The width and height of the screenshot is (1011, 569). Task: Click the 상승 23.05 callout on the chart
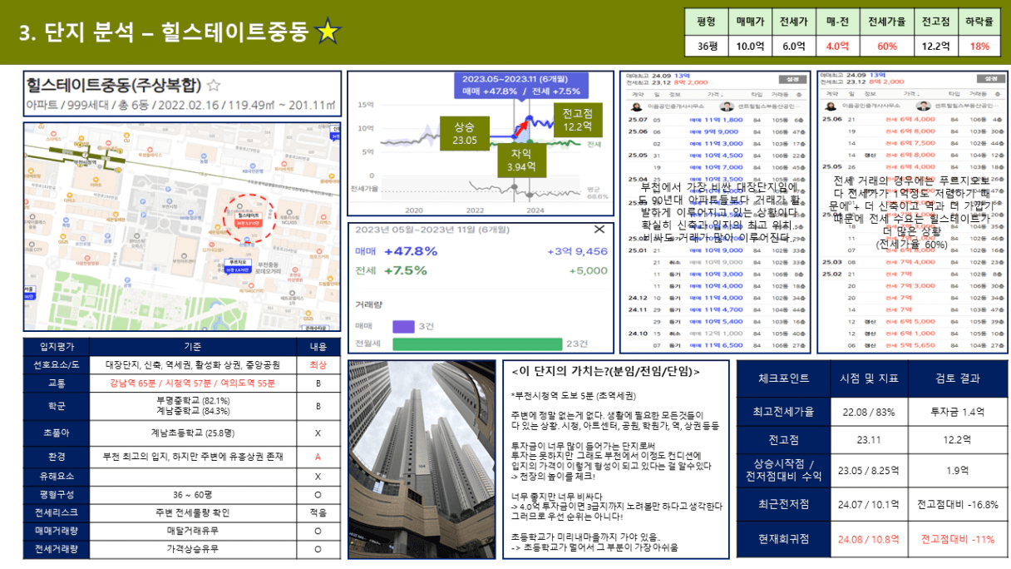point(465,133)
